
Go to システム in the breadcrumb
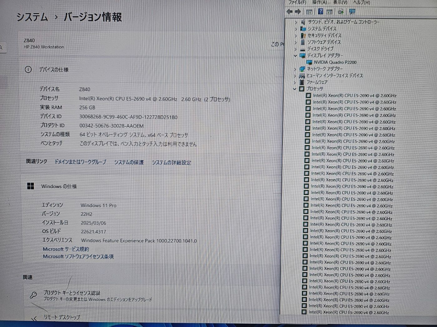click(x=32, y=17)
